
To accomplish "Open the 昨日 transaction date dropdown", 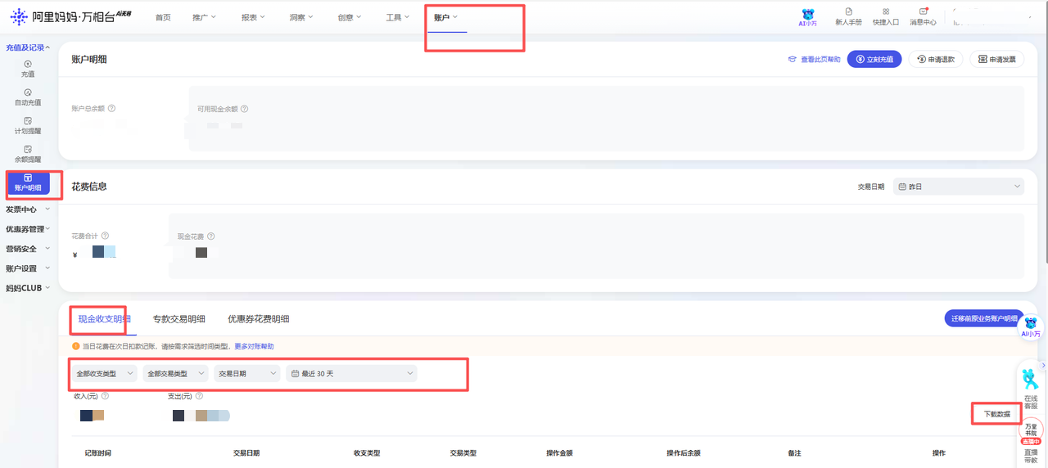I will click(x=959, y=187).
